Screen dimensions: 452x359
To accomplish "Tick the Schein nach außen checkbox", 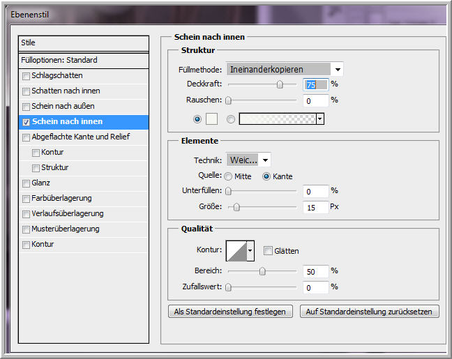I will pyautogui.click(x=26, y=107).
